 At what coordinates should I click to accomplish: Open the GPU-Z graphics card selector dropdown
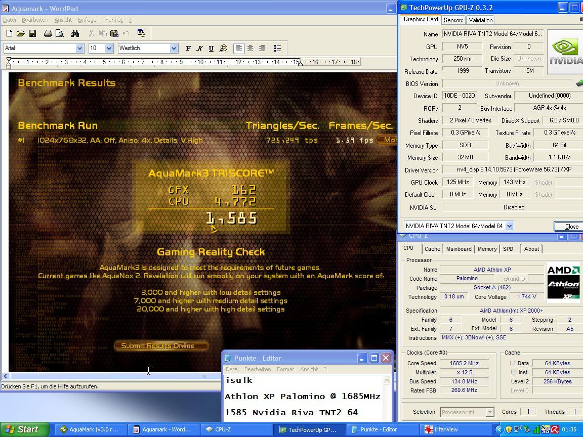(x=510, y=226)
